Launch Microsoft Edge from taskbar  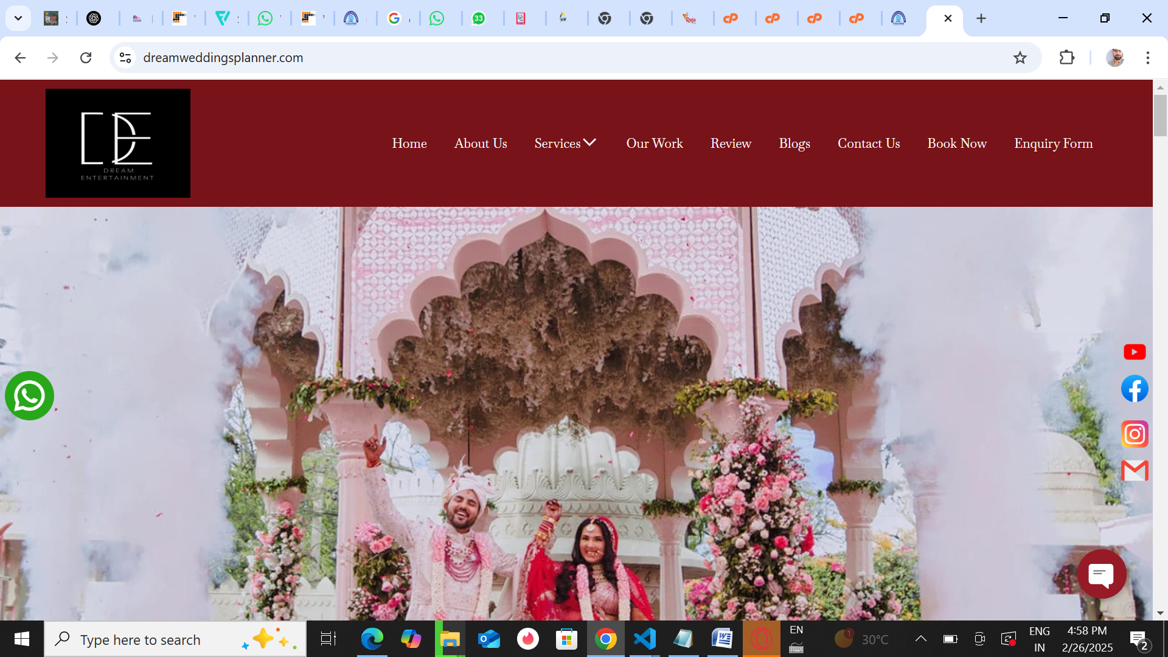point(372,639)
